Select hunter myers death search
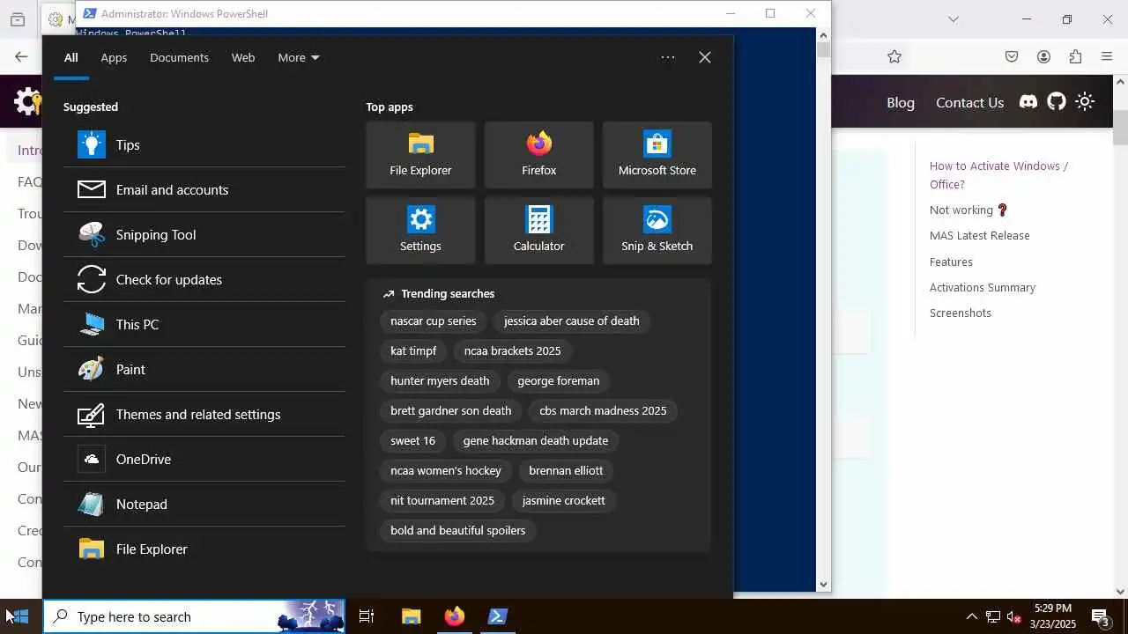1128x634 pixels. click(440, 380)
